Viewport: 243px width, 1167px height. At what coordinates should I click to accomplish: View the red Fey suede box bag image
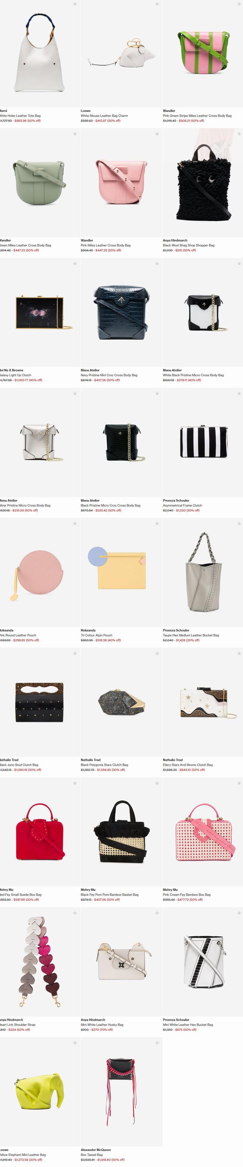click(x=40, y=832)
